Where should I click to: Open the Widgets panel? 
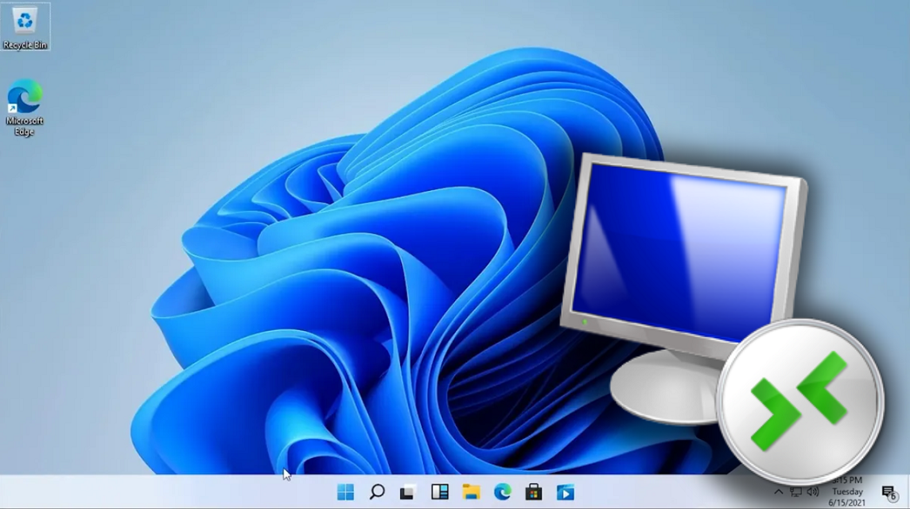(x=439, y=492)
